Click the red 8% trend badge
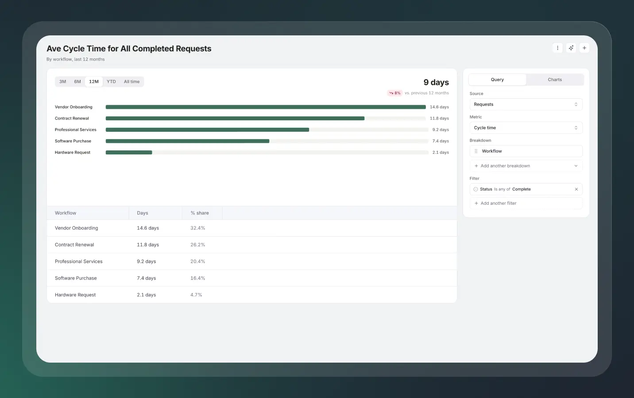 [394, 93]
